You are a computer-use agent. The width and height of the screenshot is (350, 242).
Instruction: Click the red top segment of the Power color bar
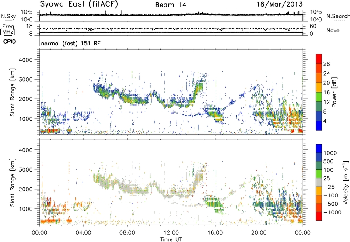click(x=319, y=58)
